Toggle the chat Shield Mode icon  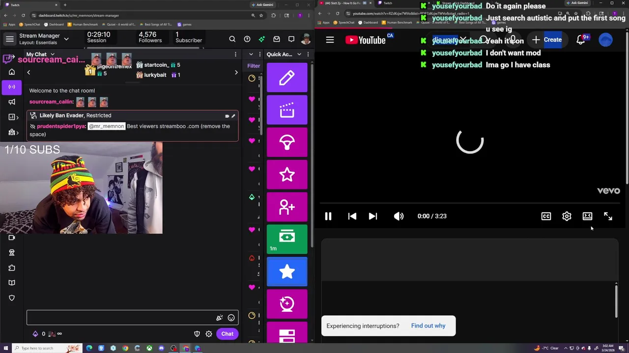[197, 334]
